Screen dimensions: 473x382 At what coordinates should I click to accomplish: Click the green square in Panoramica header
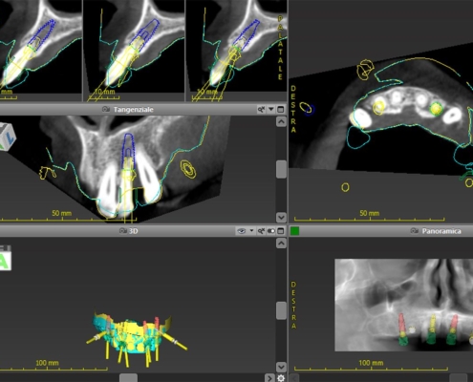tap(295, 231)
